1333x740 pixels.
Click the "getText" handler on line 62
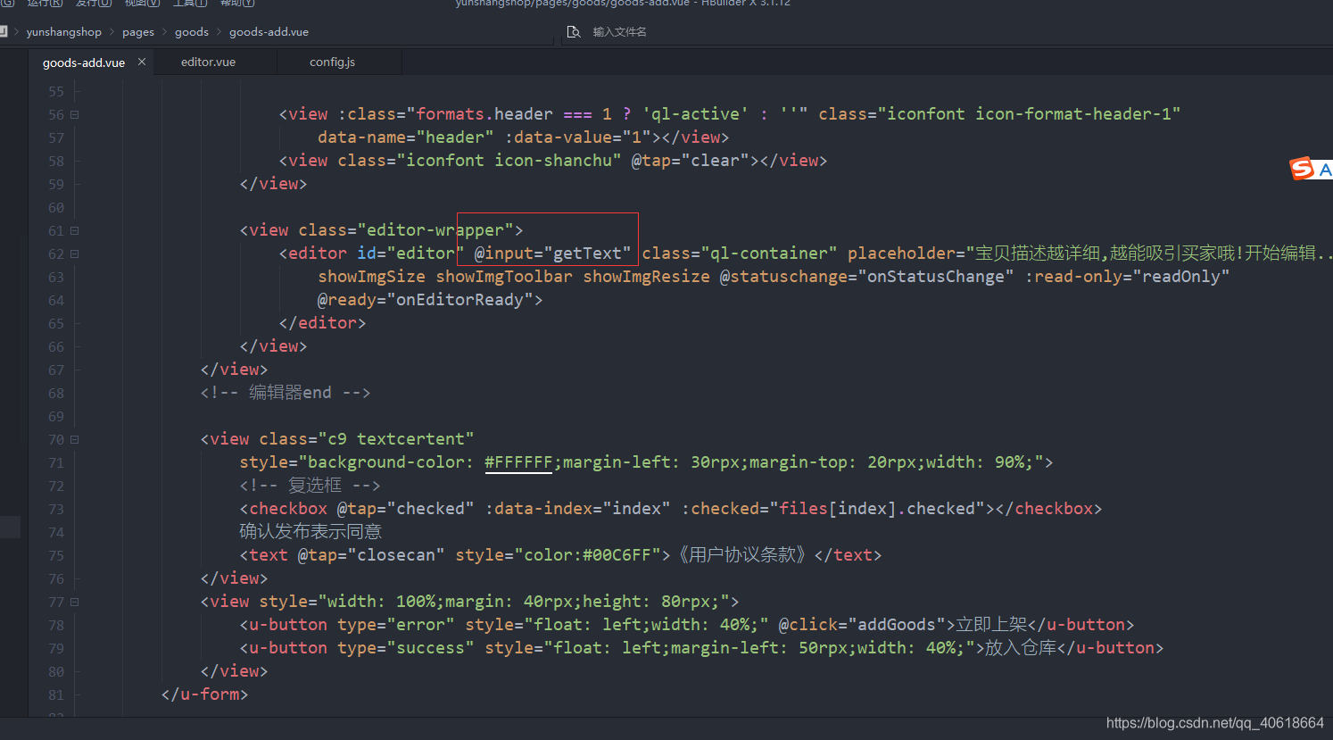coord(587,254)
